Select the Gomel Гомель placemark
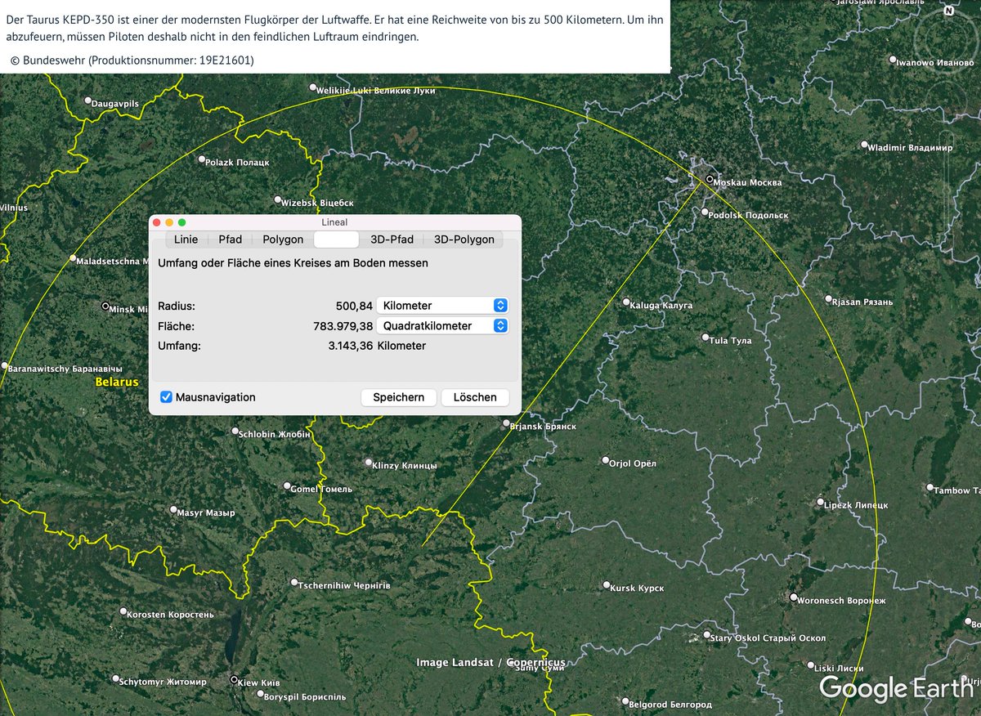Viewport: 981px width, 716px height. 287,487
